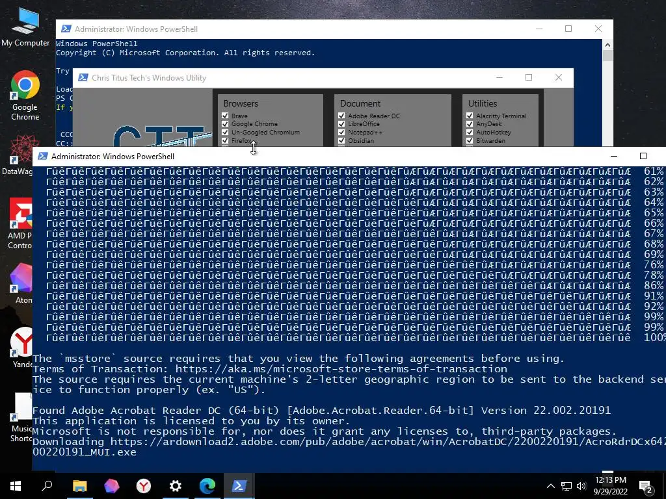This screenshot has height=499, width=666.
Task: Click the microsoft-store-terms-of-transaction URL
Action: pos(341,369)
